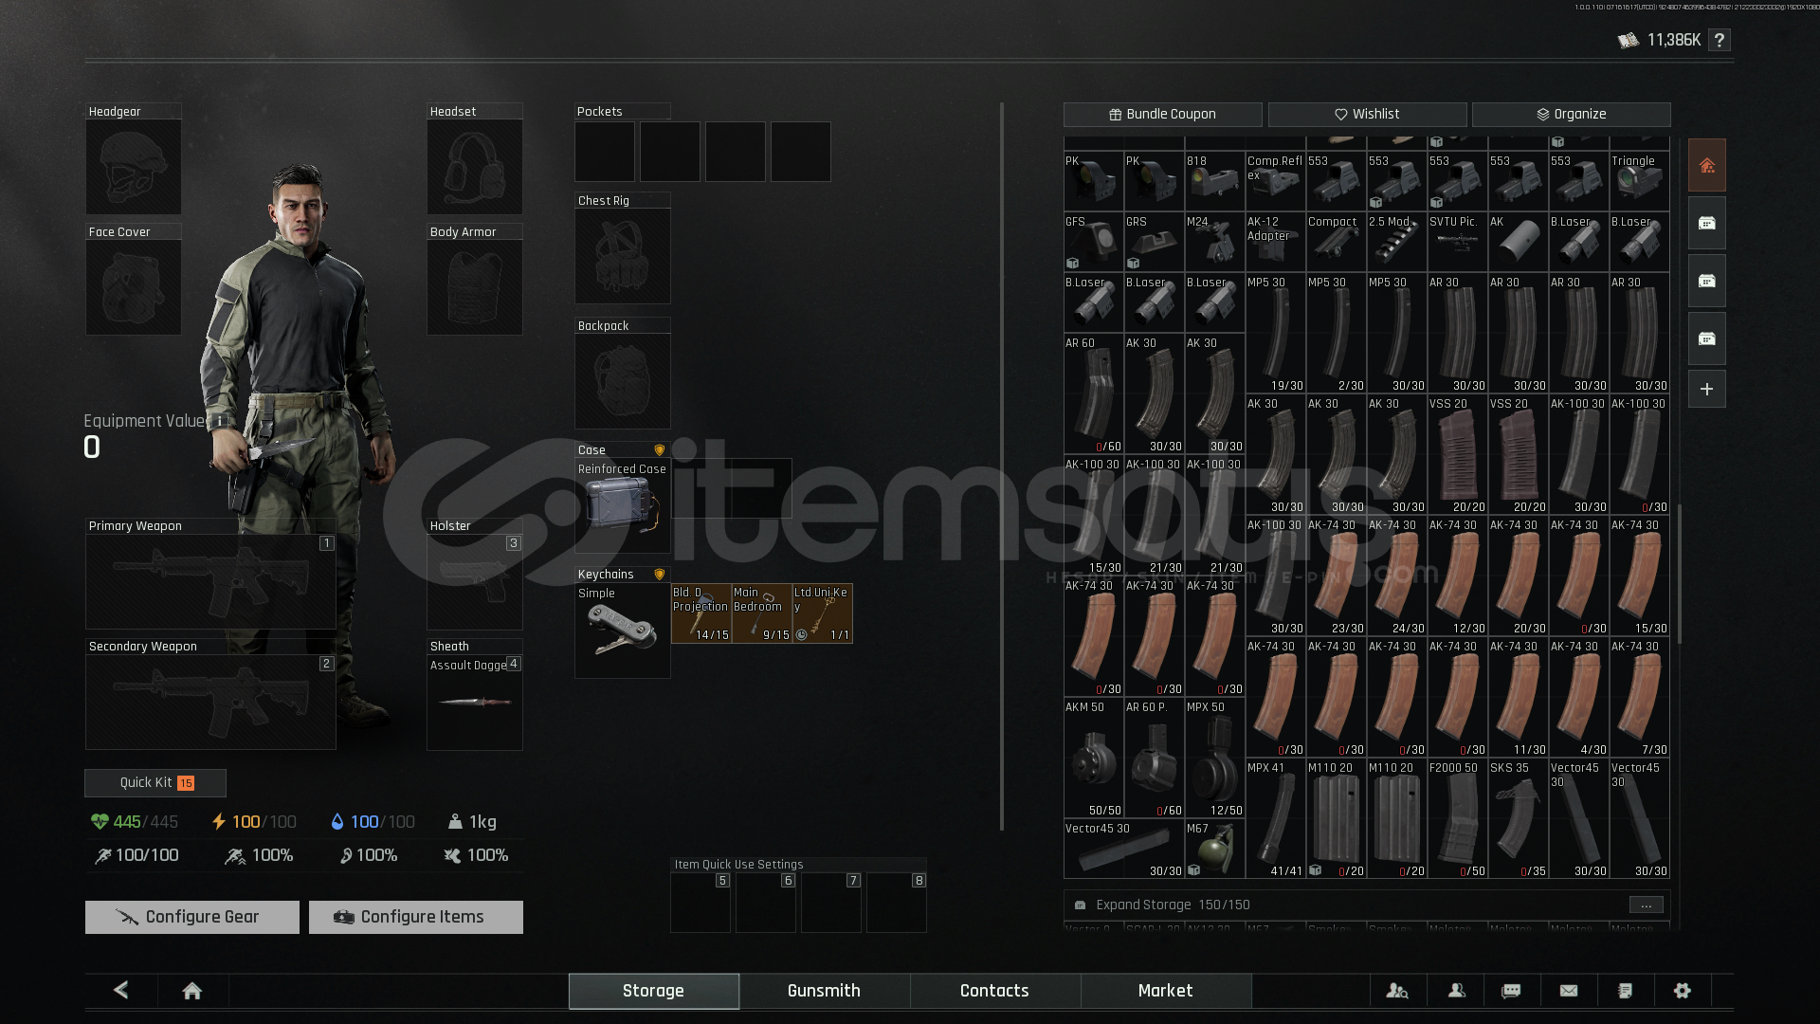The height and width of the screenshot is (1024, 1820).
Task: Switch to the Gunsmith tab
Action: click(825, 991)
